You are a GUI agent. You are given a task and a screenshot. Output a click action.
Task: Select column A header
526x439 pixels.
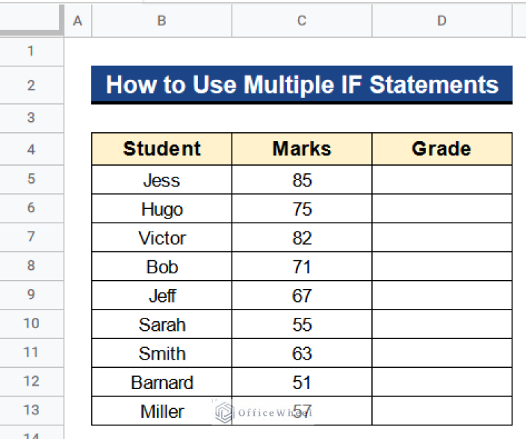tap(77, 21)
